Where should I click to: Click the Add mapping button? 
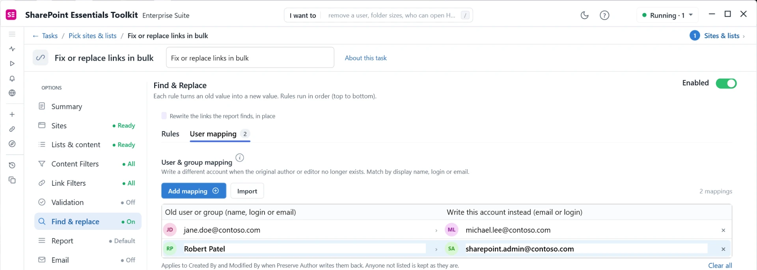pos(194,191)
